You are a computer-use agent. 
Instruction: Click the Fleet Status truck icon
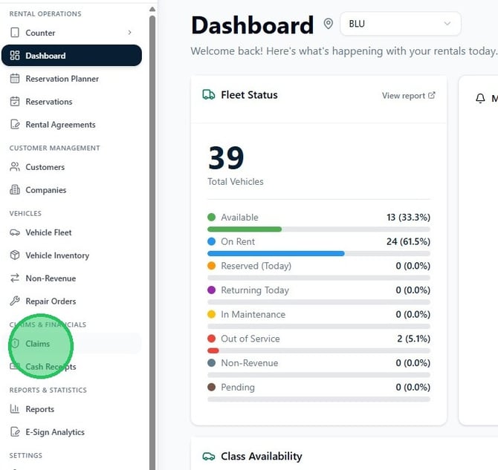(x=209, y=95)
